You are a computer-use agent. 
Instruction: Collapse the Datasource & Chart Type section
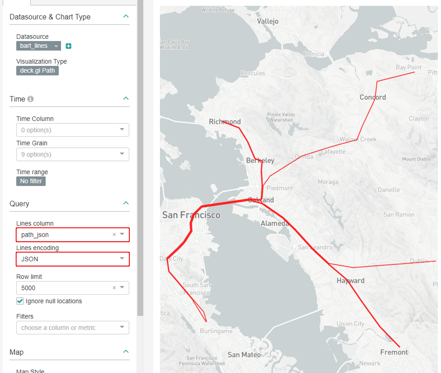pyautogui.click(x=126, y=17)
